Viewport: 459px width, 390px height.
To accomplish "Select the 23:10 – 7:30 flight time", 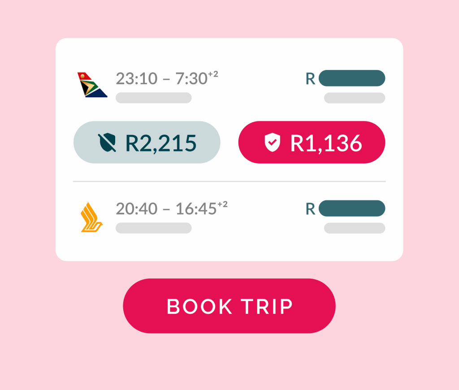I will click(x=161, y=79).
